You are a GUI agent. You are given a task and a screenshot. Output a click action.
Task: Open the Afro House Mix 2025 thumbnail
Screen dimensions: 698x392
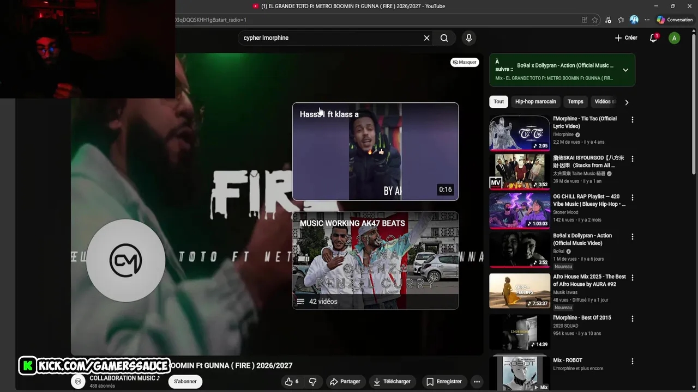(x=520, y=291)
